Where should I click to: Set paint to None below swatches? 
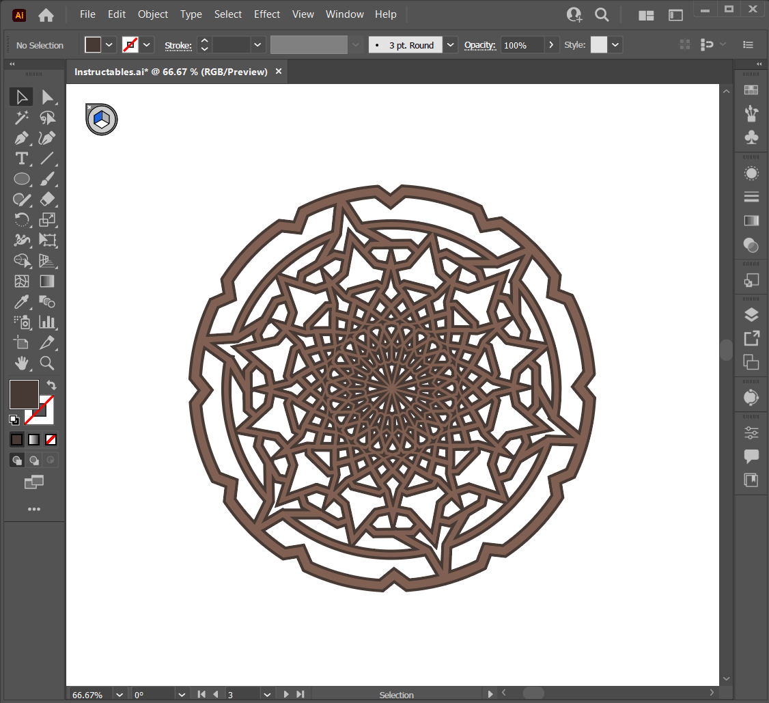pyautogui.click(x=51, y=439)
